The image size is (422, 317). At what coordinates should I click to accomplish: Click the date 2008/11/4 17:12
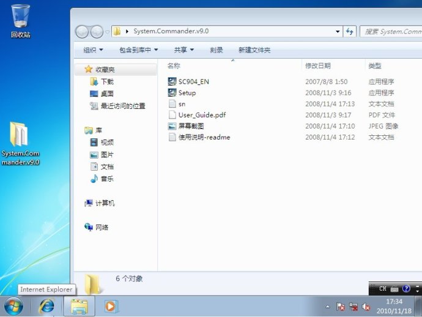tap(330, 137)
